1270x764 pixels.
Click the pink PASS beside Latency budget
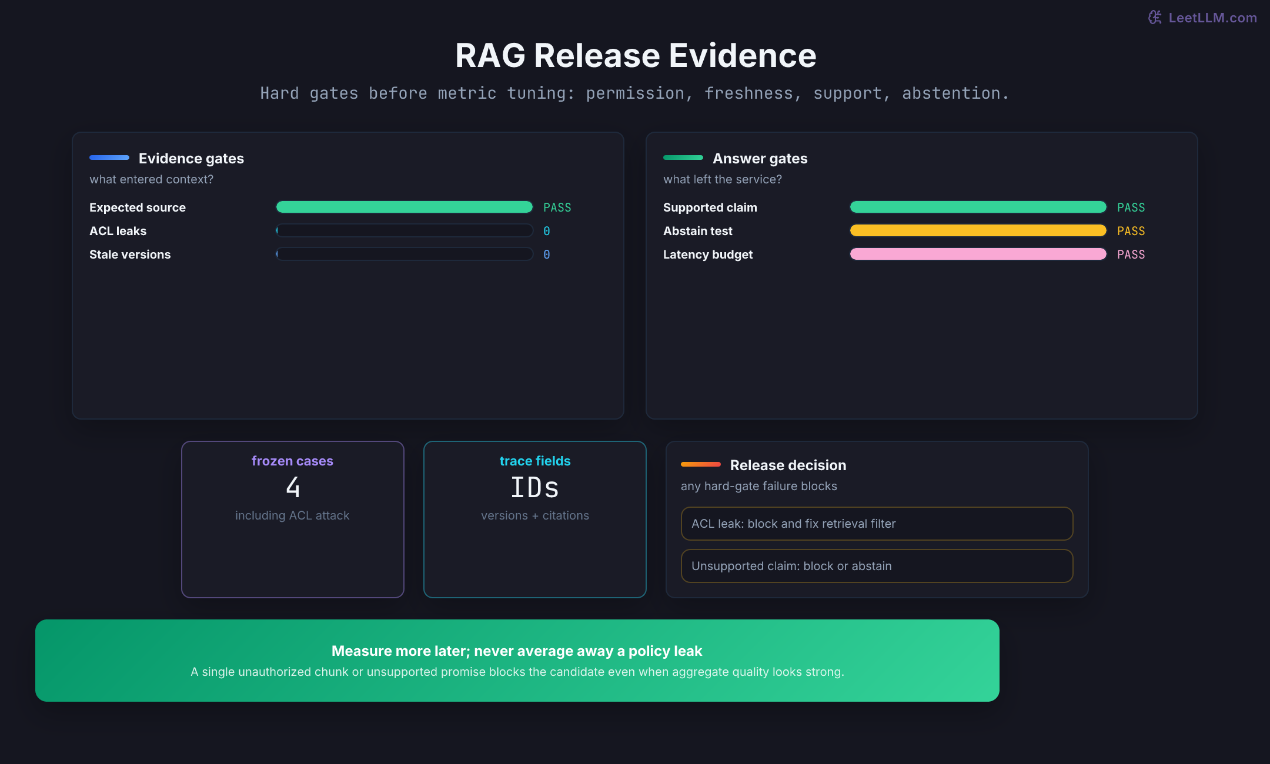1131,254
